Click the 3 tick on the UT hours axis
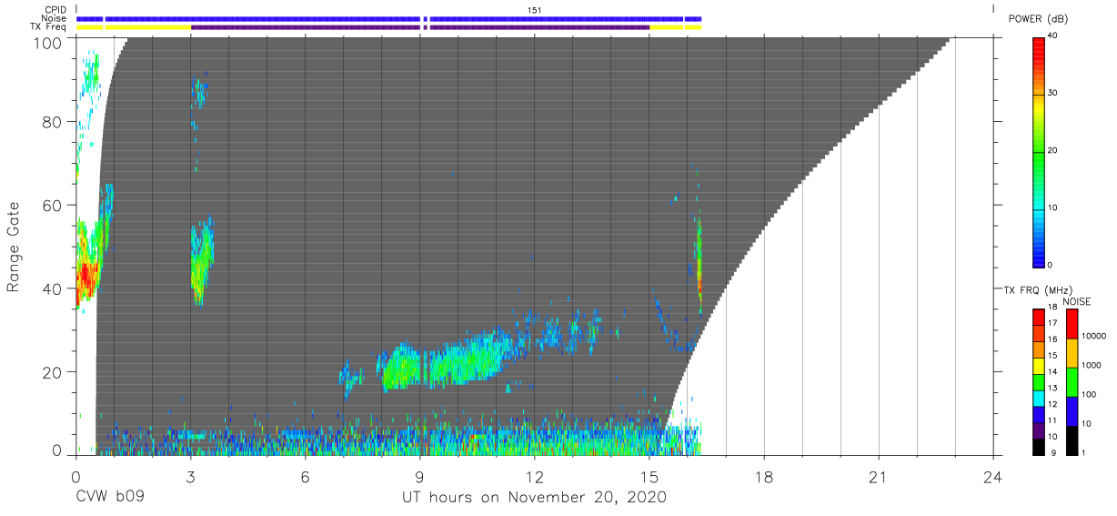The width and height of the screenshot is (1117, 516). click(x=190, y=476)
